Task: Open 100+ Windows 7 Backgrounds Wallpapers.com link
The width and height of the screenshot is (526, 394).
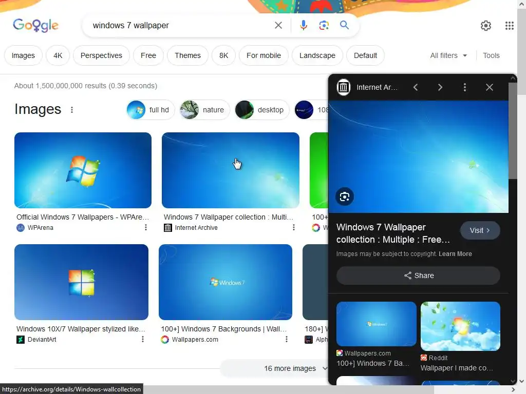Action: tap(224, 329)
